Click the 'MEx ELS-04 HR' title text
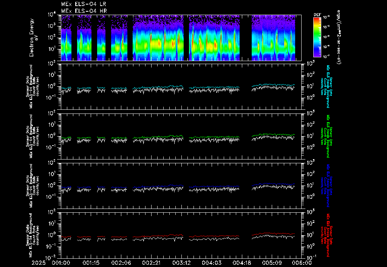Viewport: 387px width, 267px height. coord(84,11)
